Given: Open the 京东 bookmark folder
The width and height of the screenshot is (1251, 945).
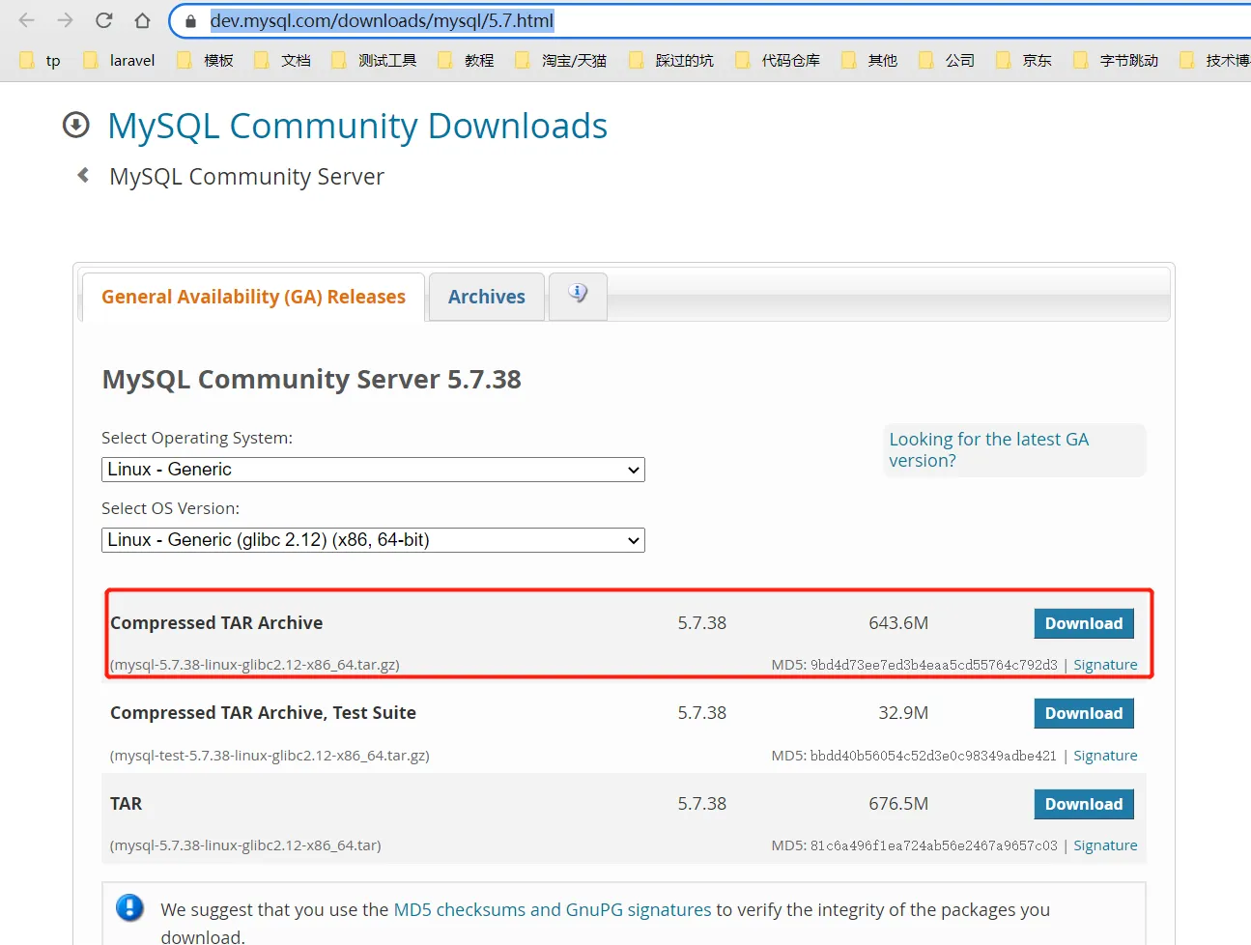Looking at the screenshot, I should click(1024, 60).
